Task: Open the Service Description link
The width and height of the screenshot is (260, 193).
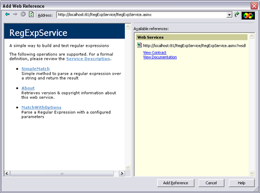Action: 88,59
